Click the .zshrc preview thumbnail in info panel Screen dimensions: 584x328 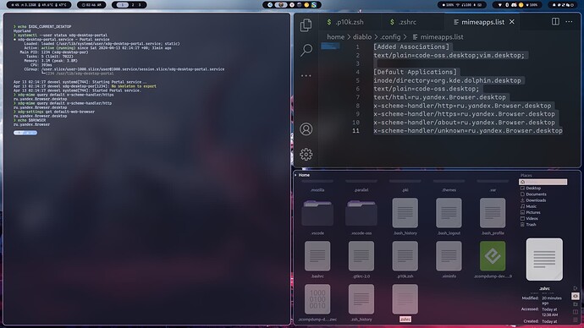(x=544, y=260)
